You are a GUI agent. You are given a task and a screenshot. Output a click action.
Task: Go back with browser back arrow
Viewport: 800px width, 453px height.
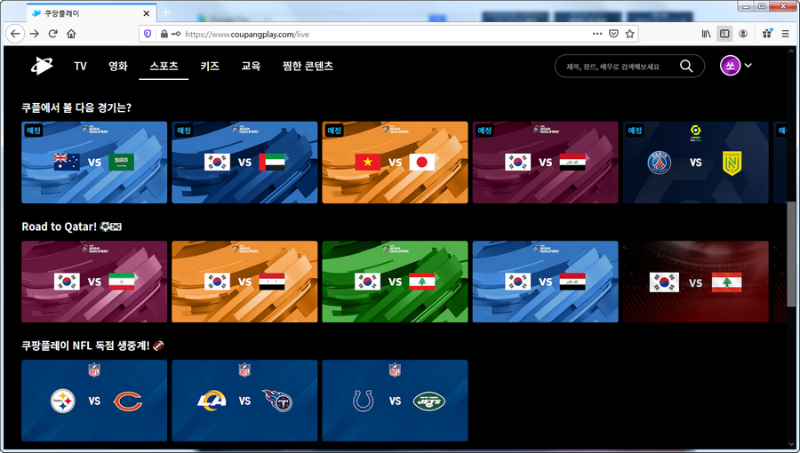[x=15, y=34]
